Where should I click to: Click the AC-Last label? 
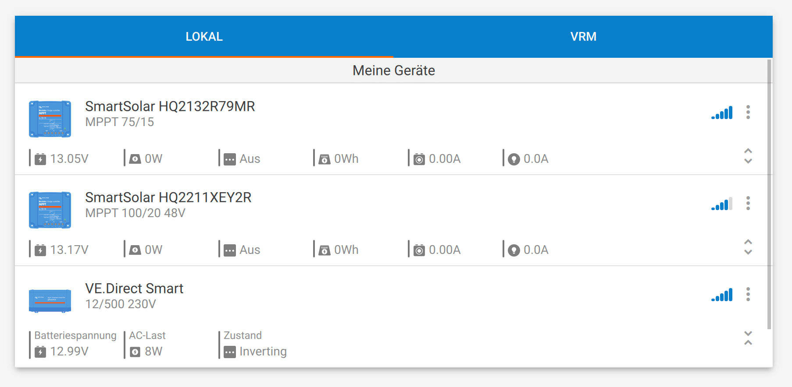point(147,335)
